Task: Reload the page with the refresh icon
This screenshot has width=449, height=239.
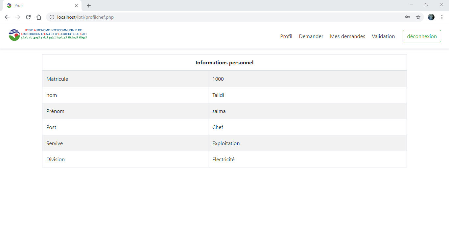Action: (x=28, y=17)
